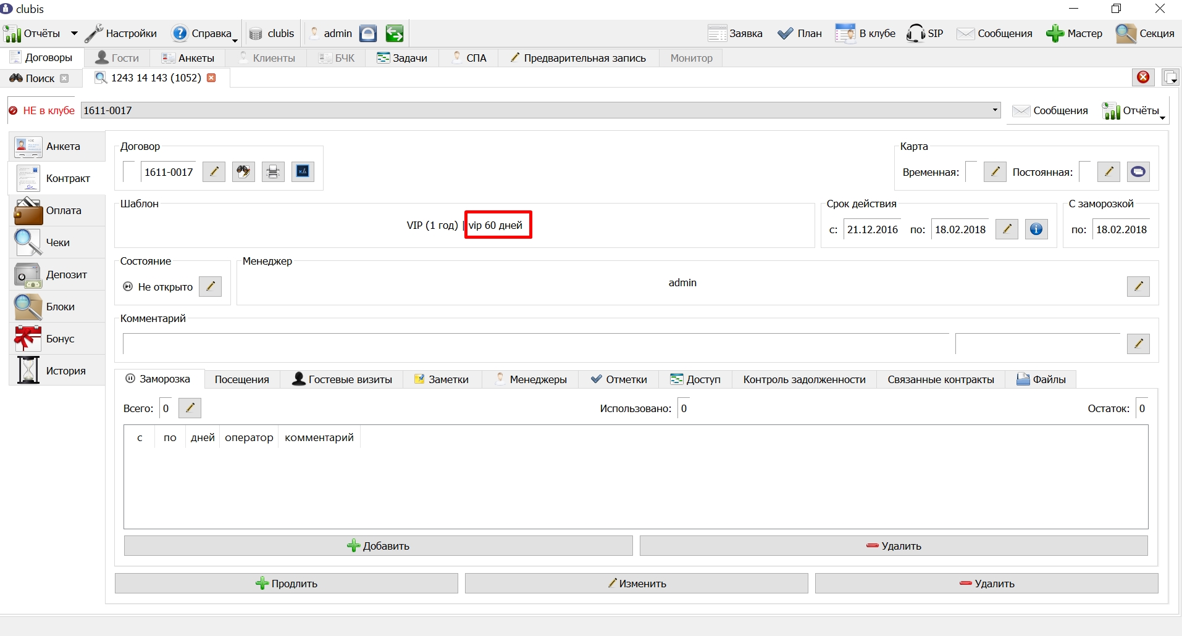This screenshot has height=636, width=1182.
Task: Open SIP headset tool
Action: pyautogui.click(x=924, y=33)
